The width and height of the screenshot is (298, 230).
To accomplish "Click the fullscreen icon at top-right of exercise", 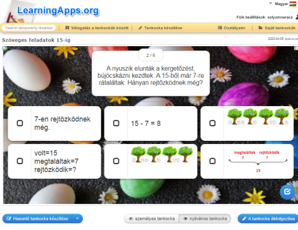I will (296, 49).
